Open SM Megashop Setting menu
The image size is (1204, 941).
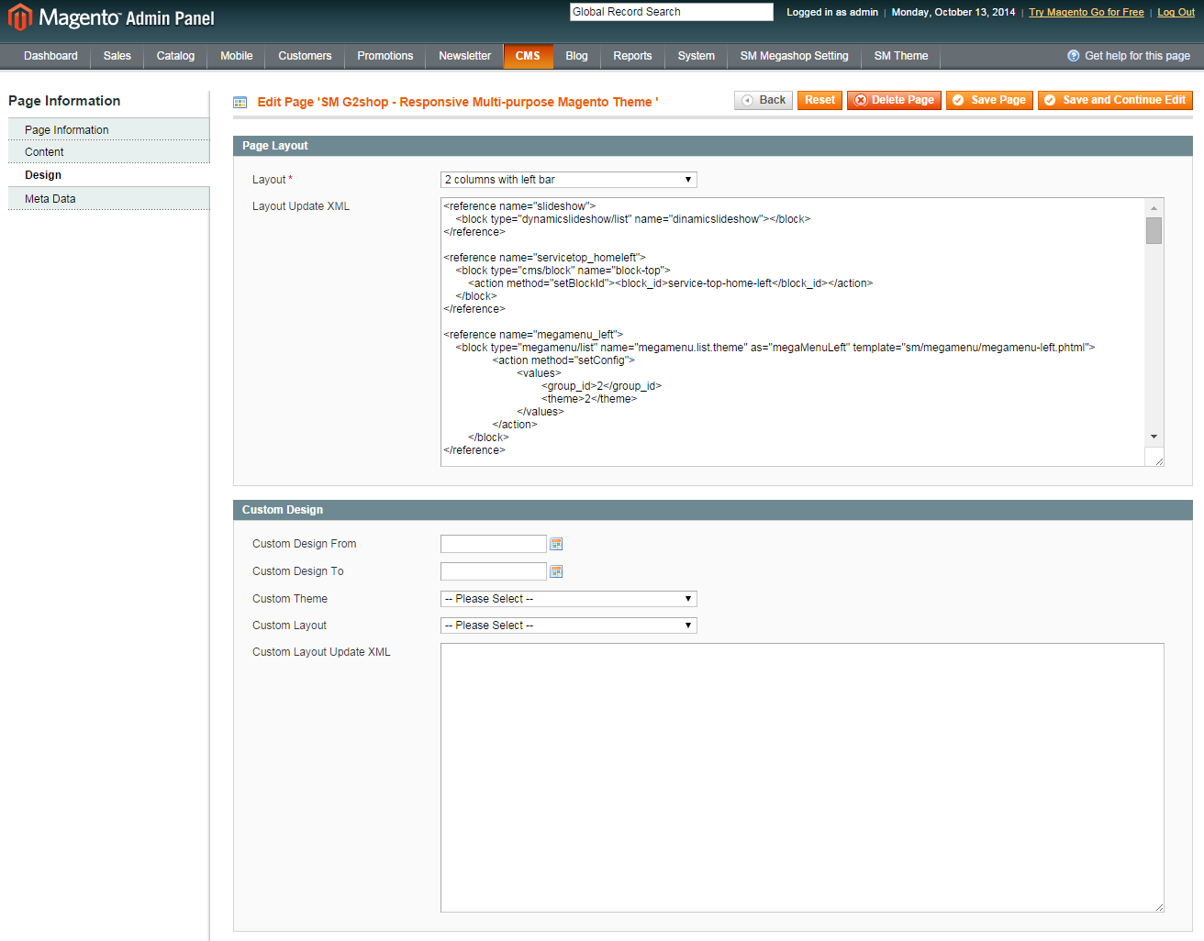pos(795,56)
